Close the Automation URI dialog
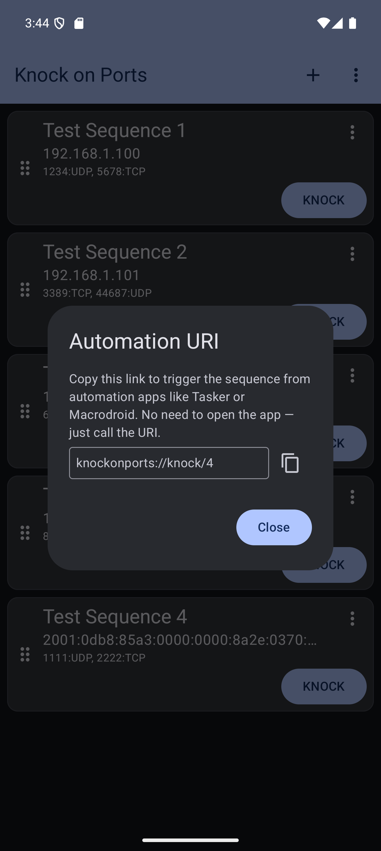The width and height of the screenshot is (381, 851). tap(274, 527)
